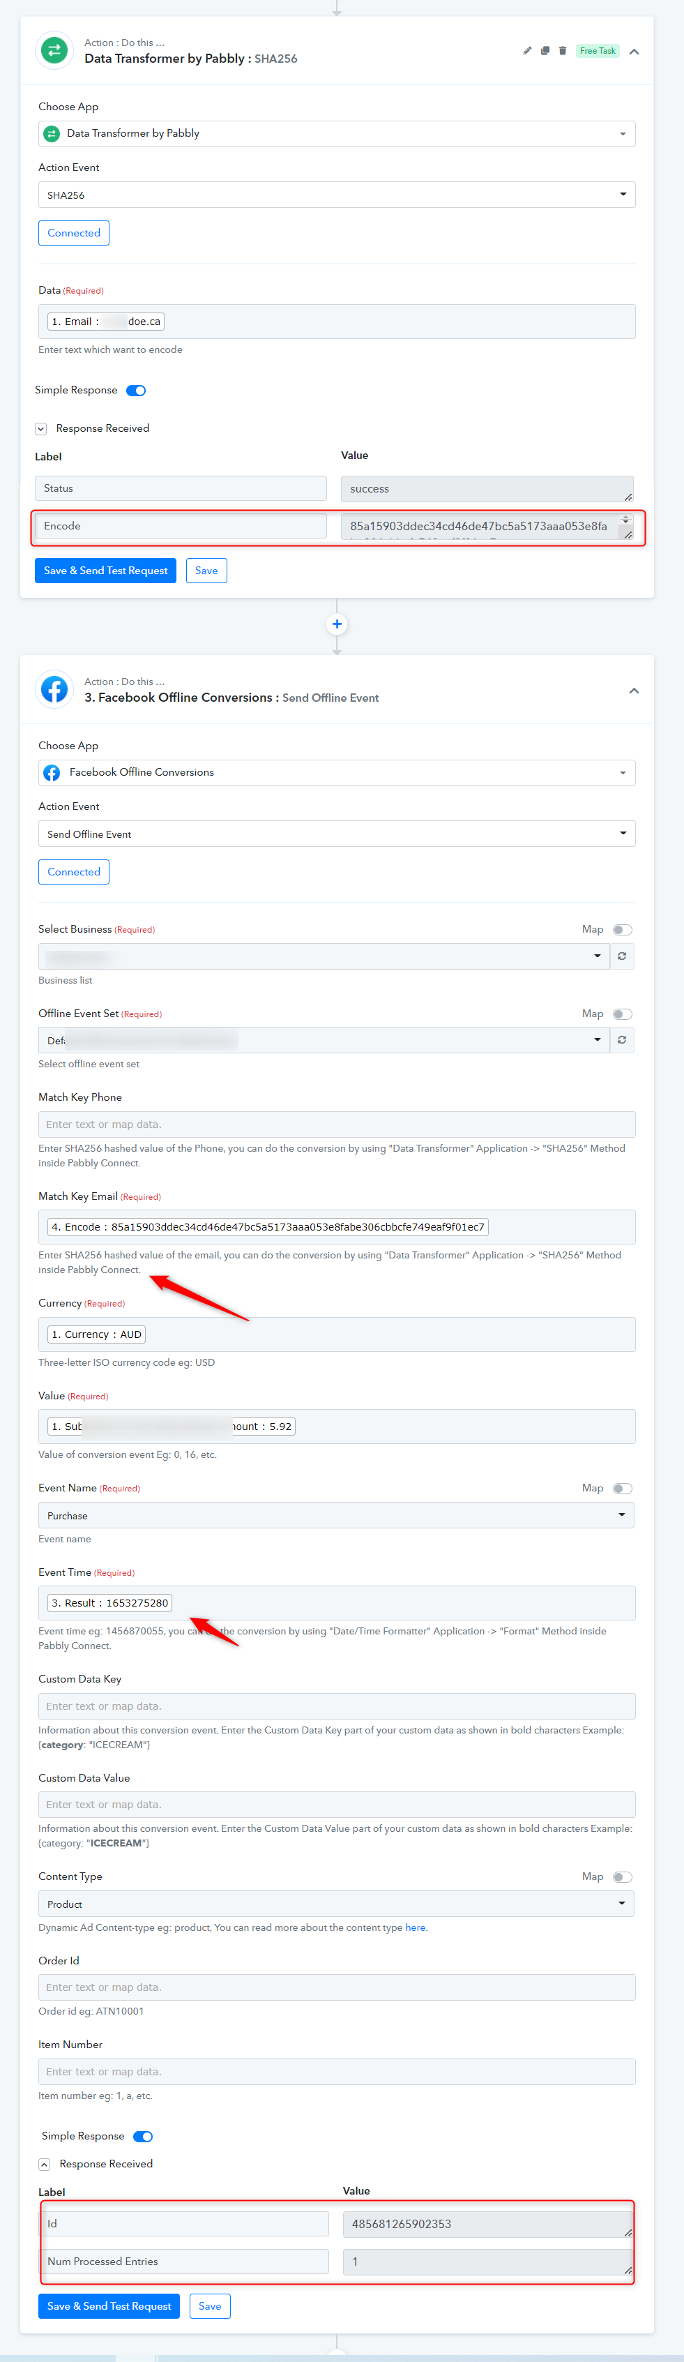Delete the Data Transformer step via trash icon

[x=563, y=52]
